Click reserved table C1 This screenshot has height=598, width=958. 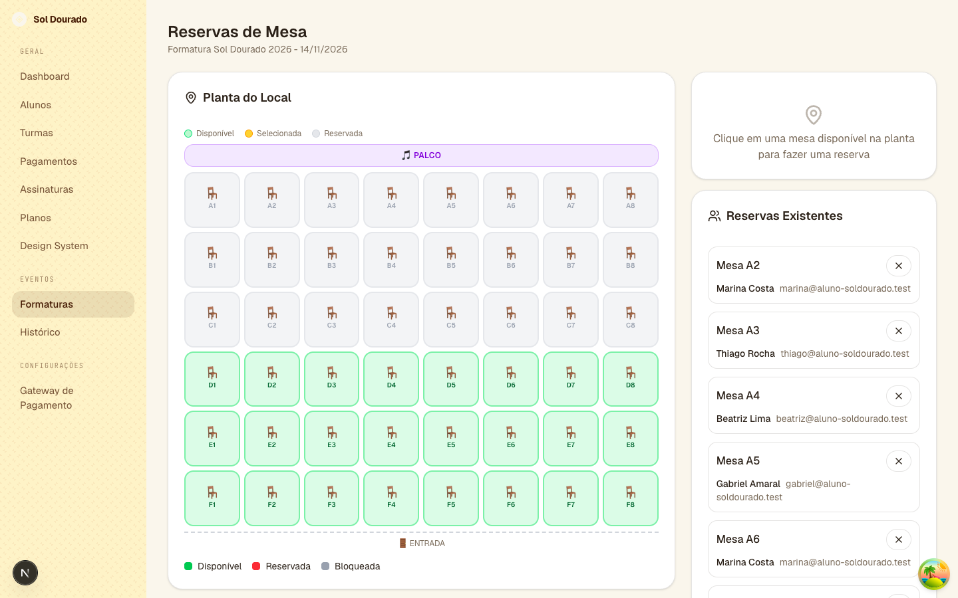click(212, 320)
